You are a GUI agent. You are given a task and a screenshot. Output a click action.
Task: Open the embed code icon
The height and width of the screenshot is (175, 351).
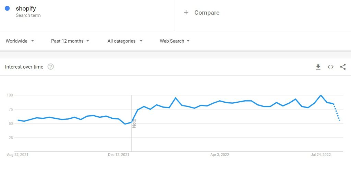click(330, 67)
